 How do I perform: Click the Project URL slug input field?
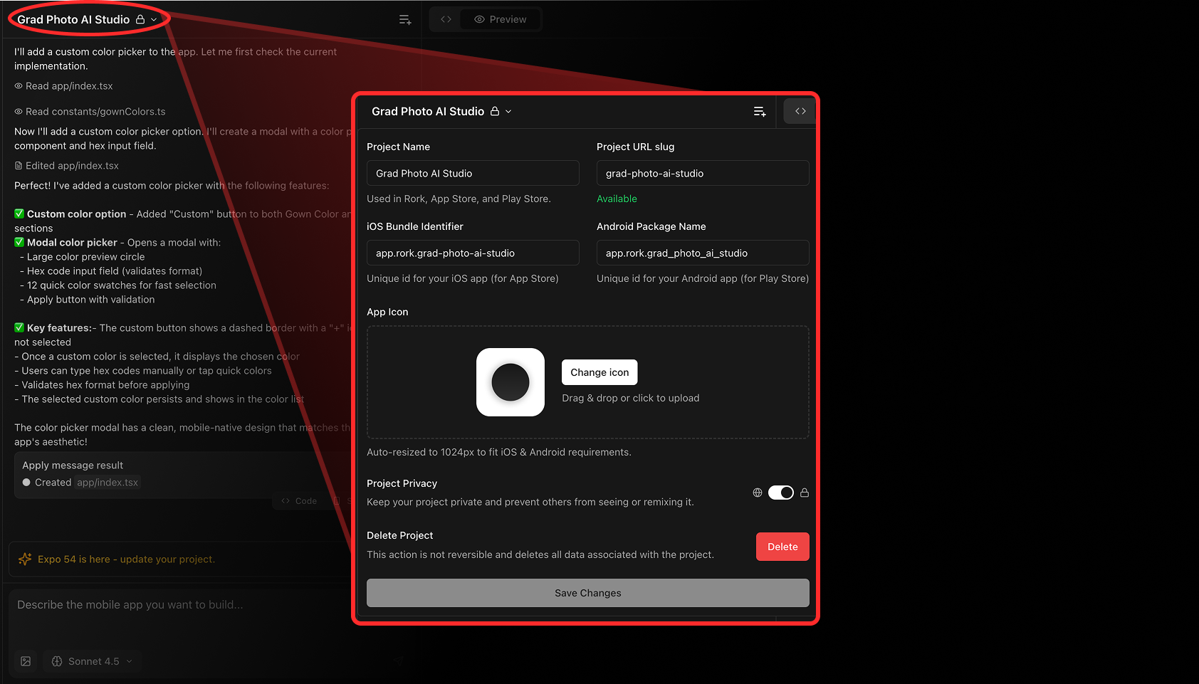coord(703,173)
